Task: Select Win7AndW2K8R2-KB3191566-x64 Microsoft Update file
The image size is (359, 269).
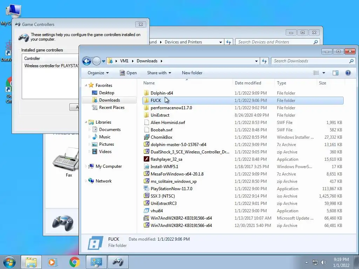Action: (x=243, y=218)
